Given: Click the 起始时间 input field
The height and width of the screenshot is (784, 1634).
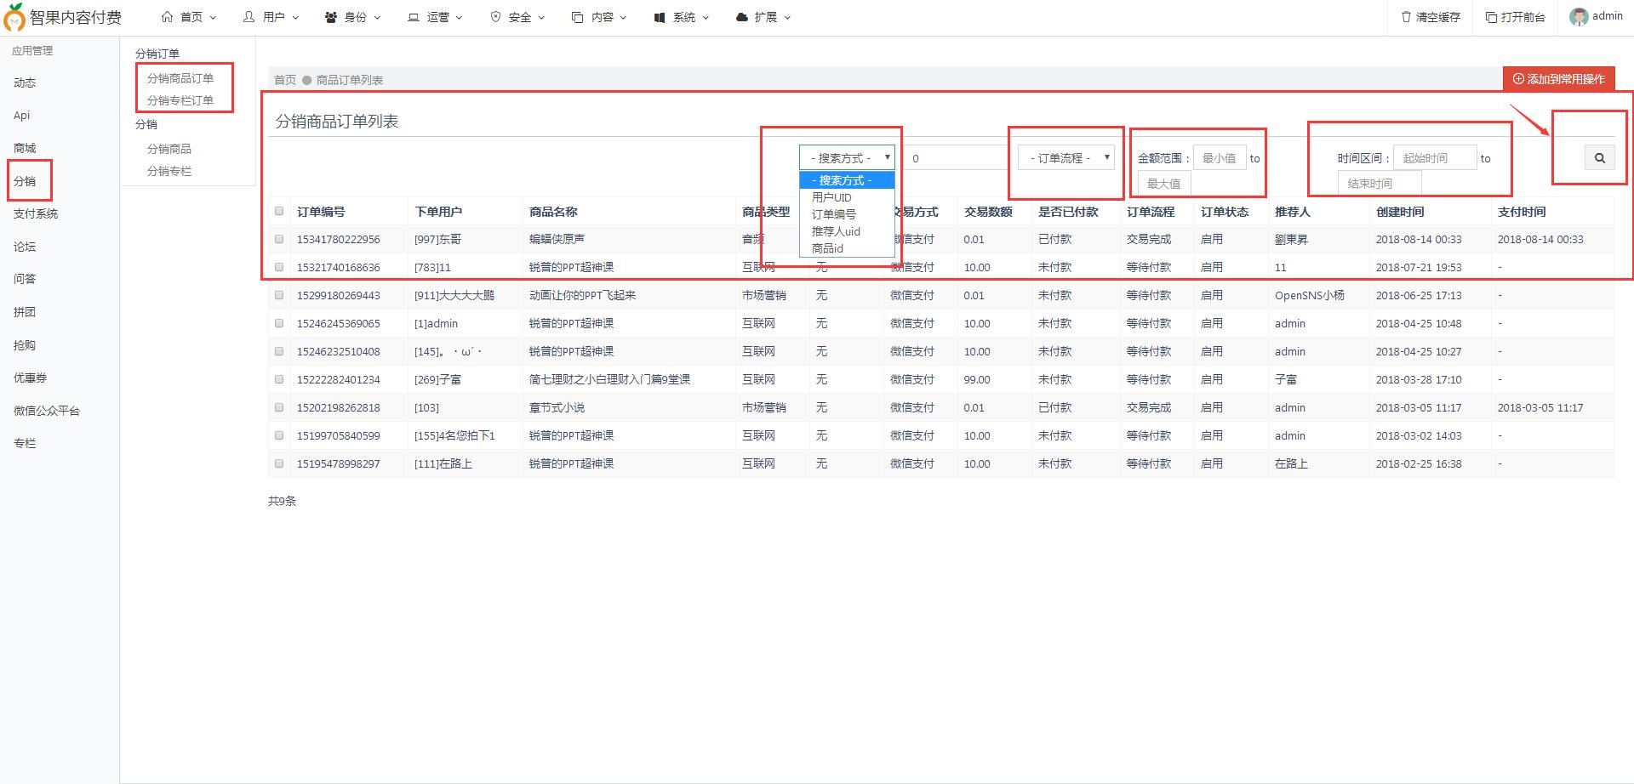Looking at the screenshot, I should [x=1436, y=157].
